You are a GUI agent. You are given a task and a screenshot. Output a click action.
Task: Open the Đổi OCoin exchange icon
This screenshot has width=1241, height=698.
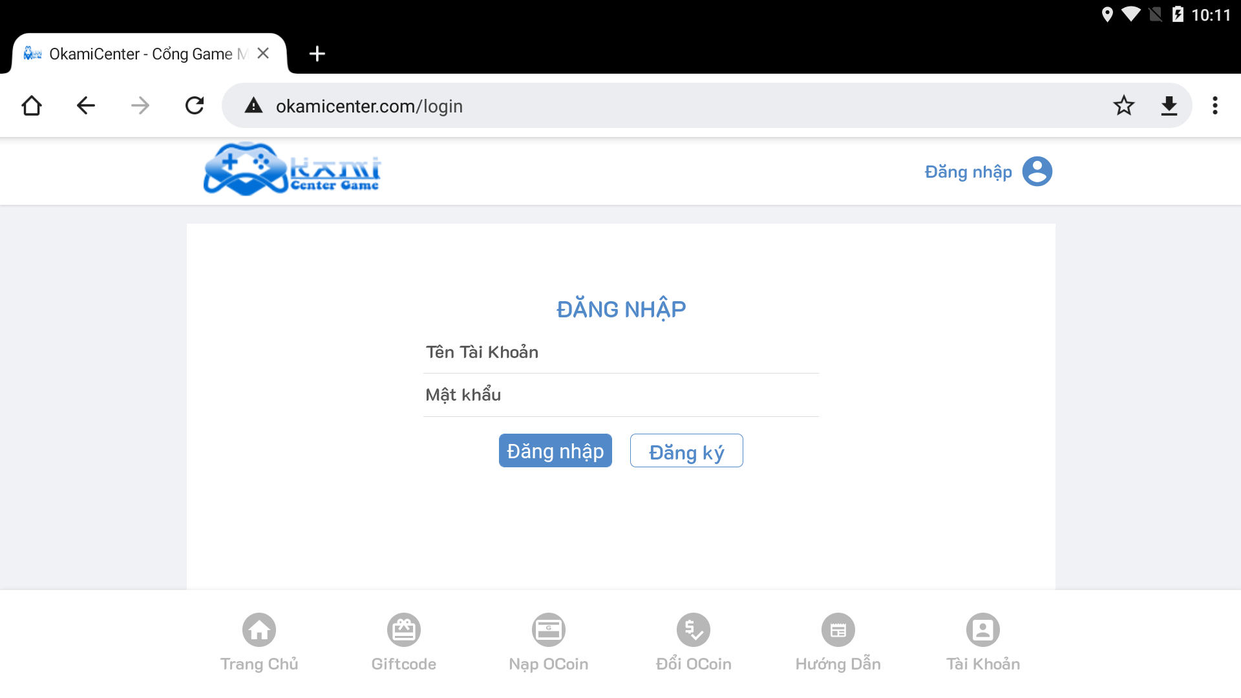pos(694,629)
